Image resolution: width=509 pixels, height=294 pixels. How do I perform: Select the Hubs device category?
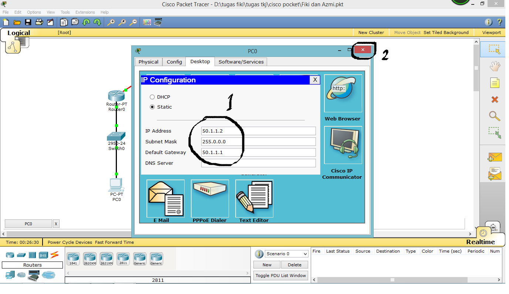tap(33, 255)
